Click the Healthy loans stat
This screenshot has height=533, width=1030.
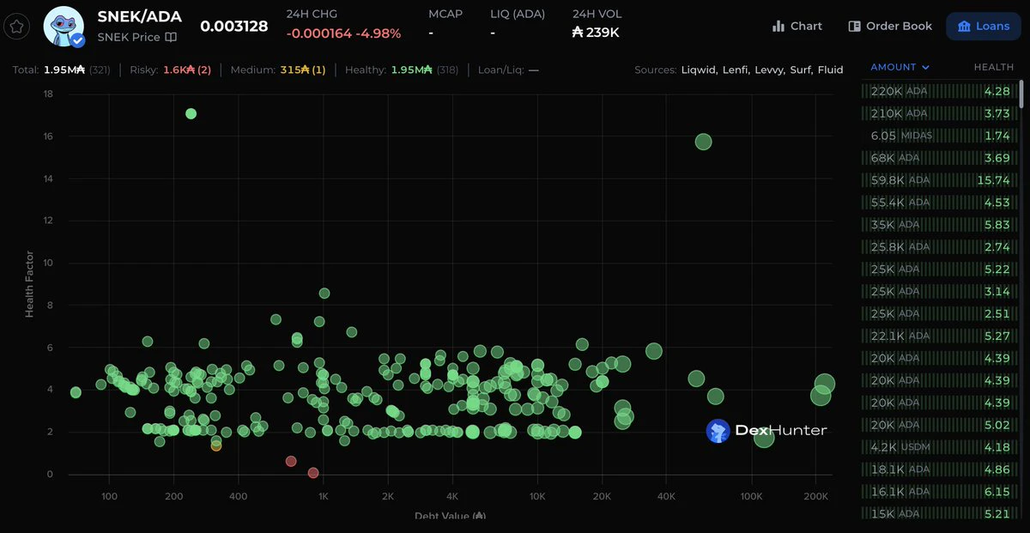402,70
